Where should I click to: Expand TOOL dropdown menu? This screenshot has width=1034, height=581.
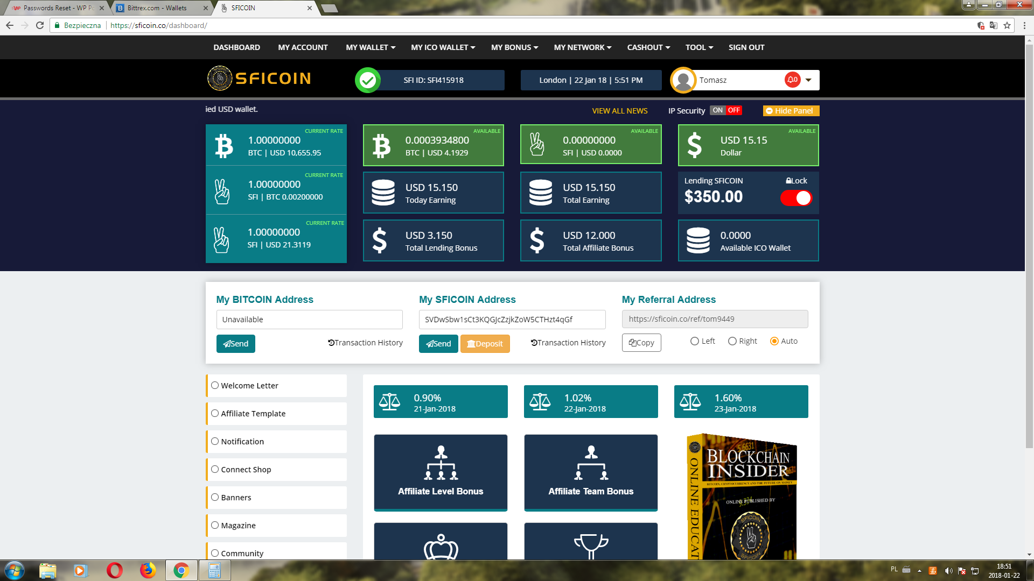point(699,47)
